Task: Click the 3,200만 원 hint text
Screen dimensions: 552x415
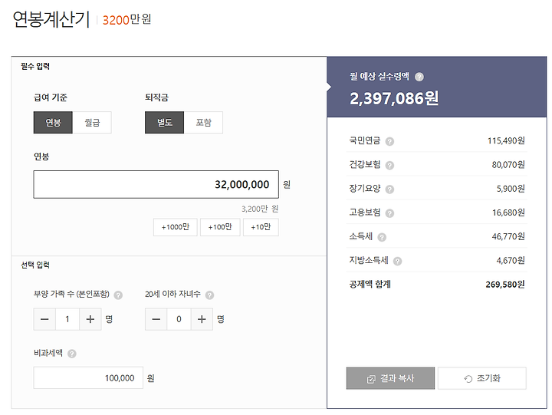Action: coord(260,209)
